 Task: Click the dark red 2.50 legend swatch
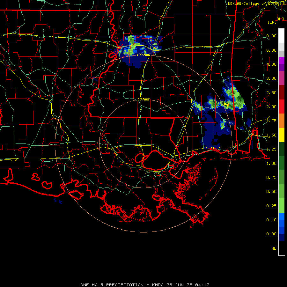[282, 92]
